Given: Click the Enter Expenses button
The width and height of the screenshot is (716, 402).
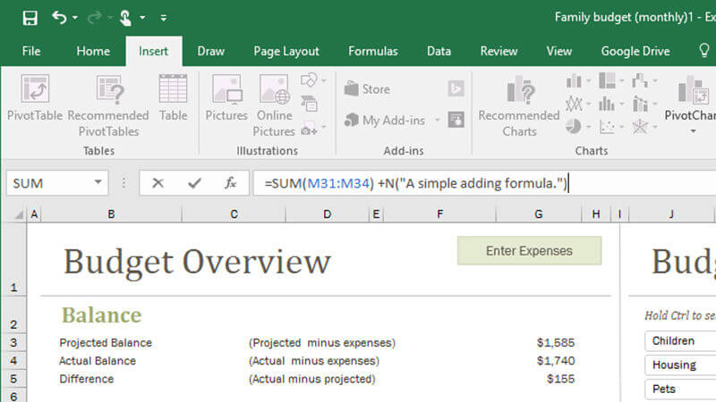Looking at the screenshot, I should pos(529,251).
